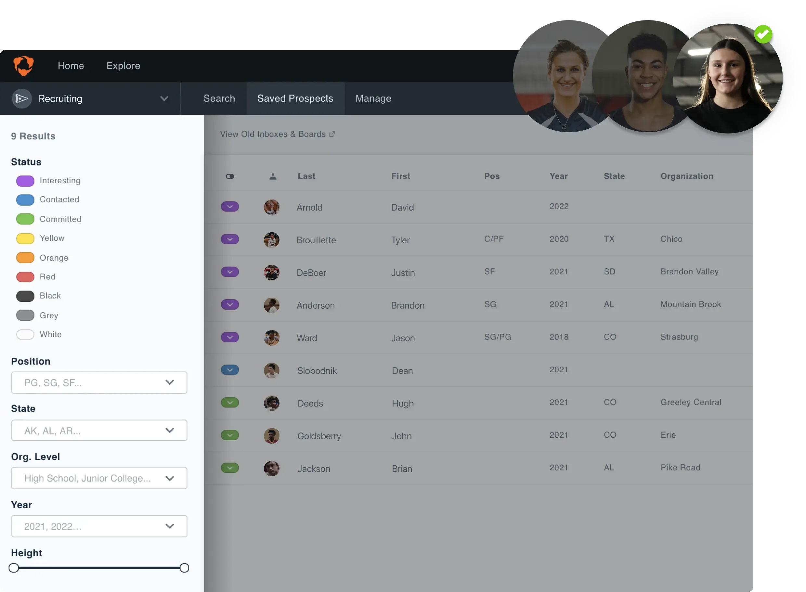Click the status column header pill icon

point(230,176)
